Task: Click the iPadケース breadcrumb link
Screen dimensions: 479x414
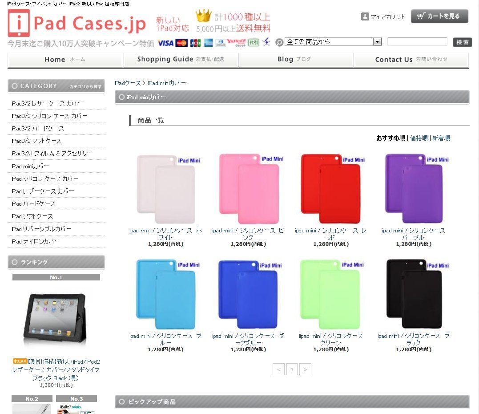Action: click(128, 83)
